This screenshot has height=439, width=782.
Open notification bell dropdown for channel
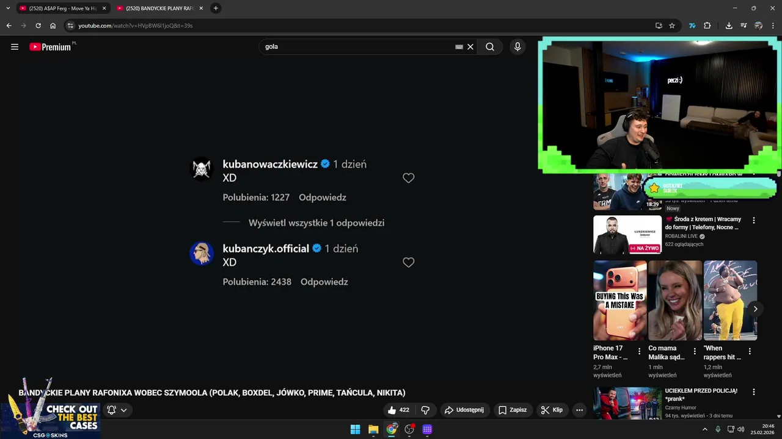pos(117,410)
